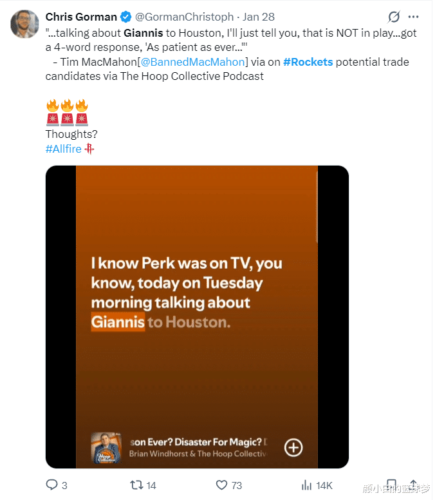Open the #Rockets hashtag

pos(308,62)
